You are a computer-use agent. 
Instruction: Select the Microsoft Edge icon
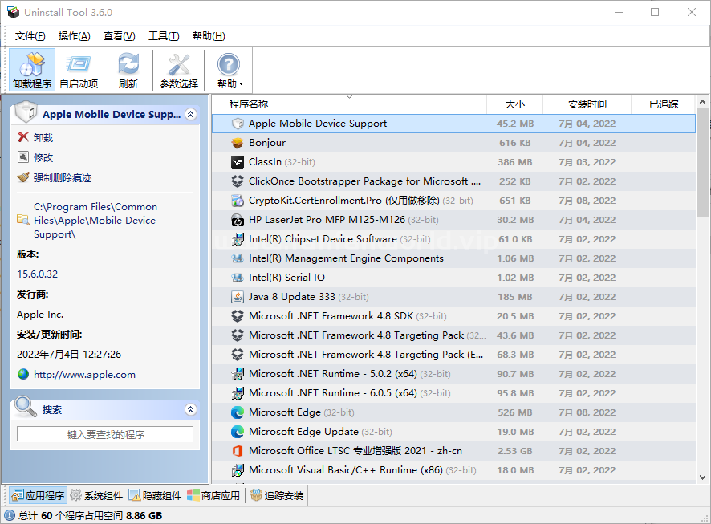(x=238, y=412)
